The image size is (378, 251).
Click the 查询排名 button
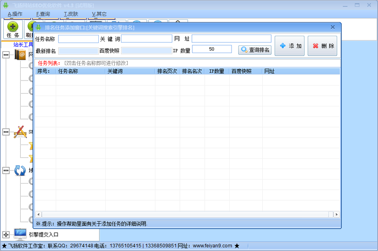click(255, 50)
